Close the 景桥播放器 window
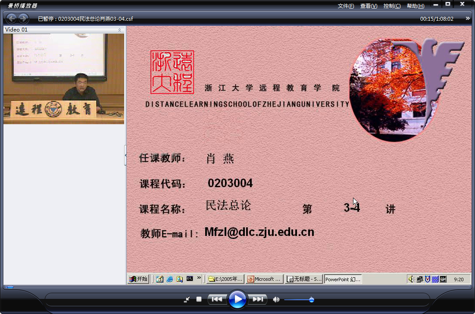The height and width of the screenshot is (314, 475). point(462,4)
